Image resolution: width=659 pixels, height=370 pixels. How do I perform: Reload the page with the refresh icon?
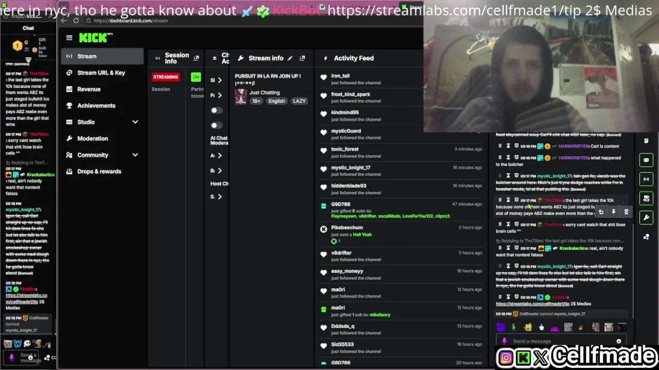[76, 21]
